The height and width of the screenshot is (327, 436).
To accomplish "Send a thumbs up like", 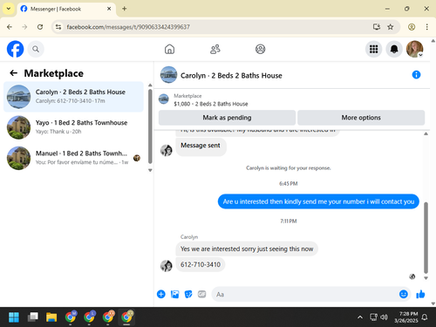I will [x=420, y=294].
